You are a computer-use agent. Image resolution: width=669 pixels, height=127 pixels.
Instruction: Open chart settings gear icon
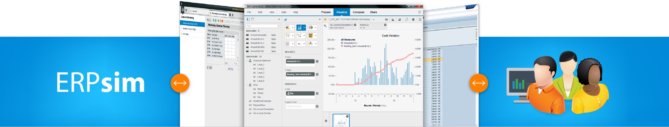tap(413, 19)
